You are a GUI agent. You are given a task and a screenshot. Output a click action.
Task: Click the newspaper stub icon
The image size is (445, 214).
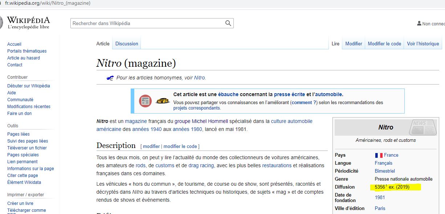145,101
